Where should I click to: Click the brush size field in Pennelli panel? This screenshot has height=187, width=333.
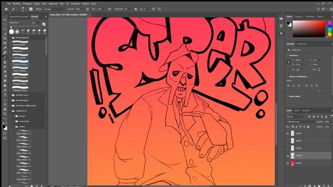coord(35,22)
